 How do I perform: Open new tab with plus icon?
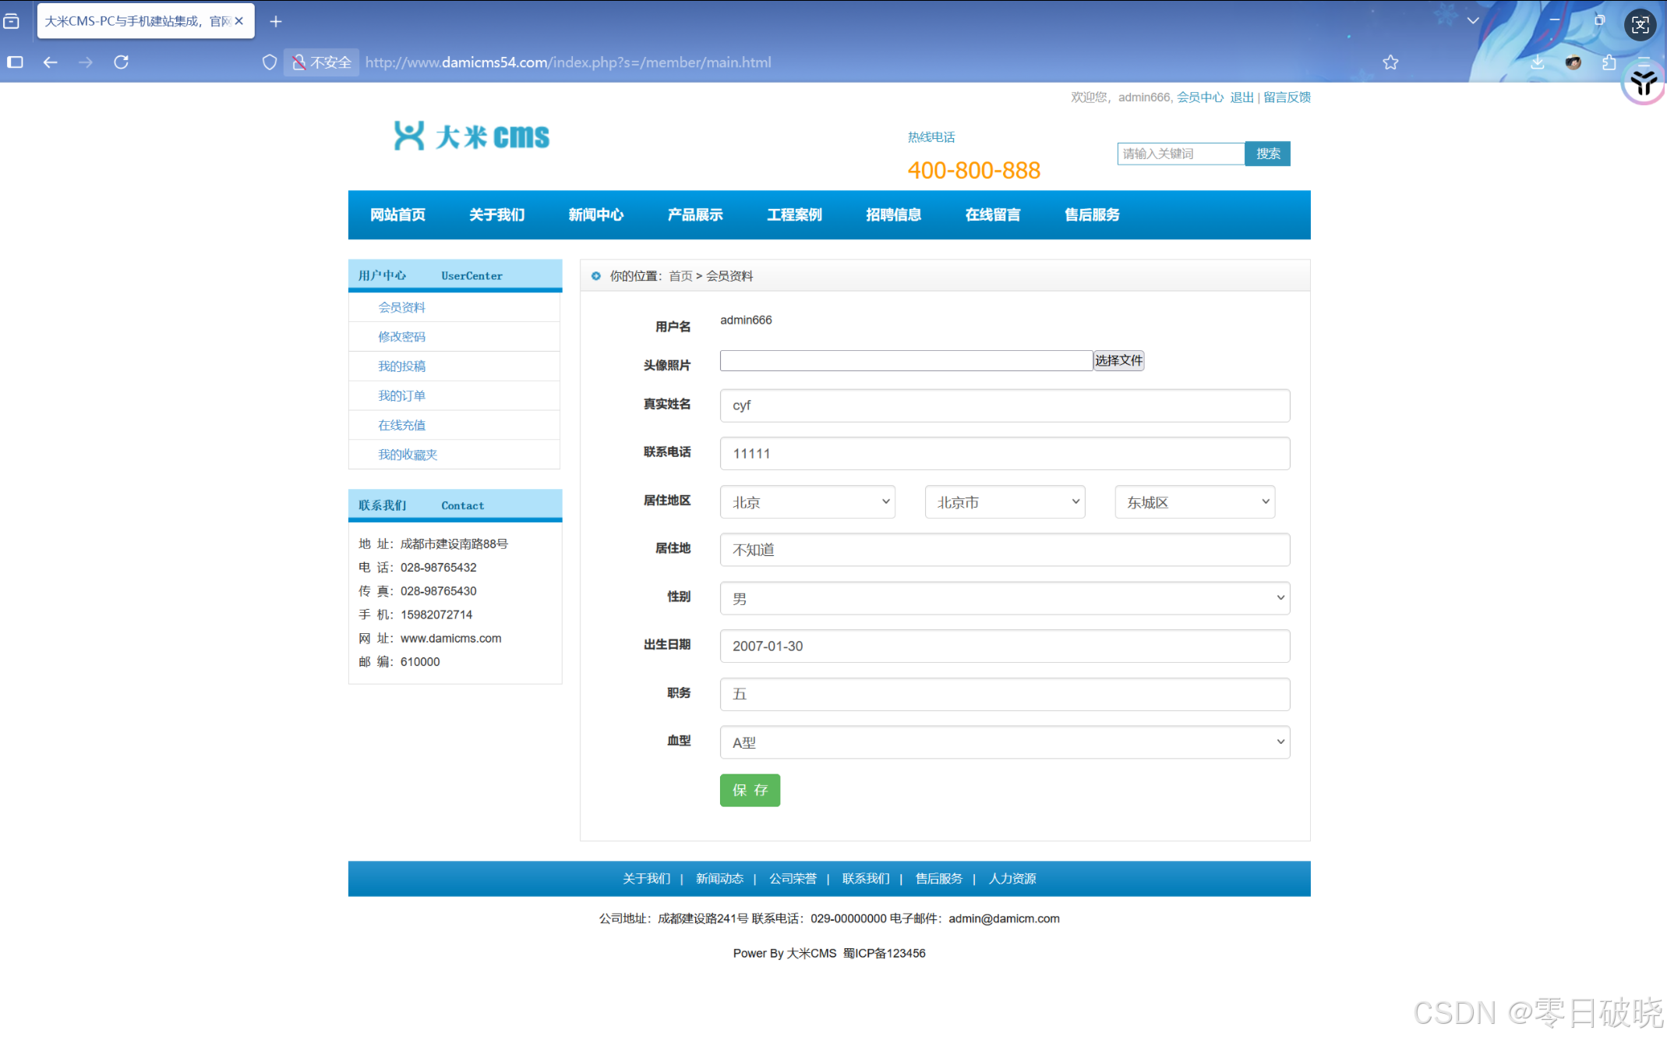[276, 22]
